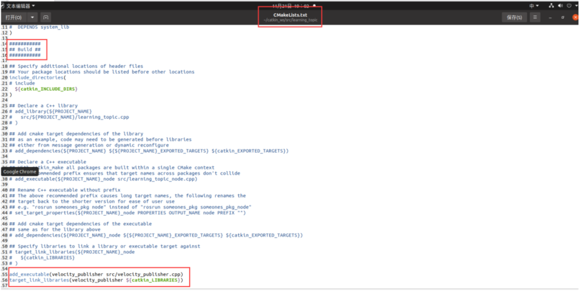Screen dimensions: 581x291
Task: Click the src/${PROJECT_NAME}/learning_topic.cpp line
Action: (x=75, y=117)
